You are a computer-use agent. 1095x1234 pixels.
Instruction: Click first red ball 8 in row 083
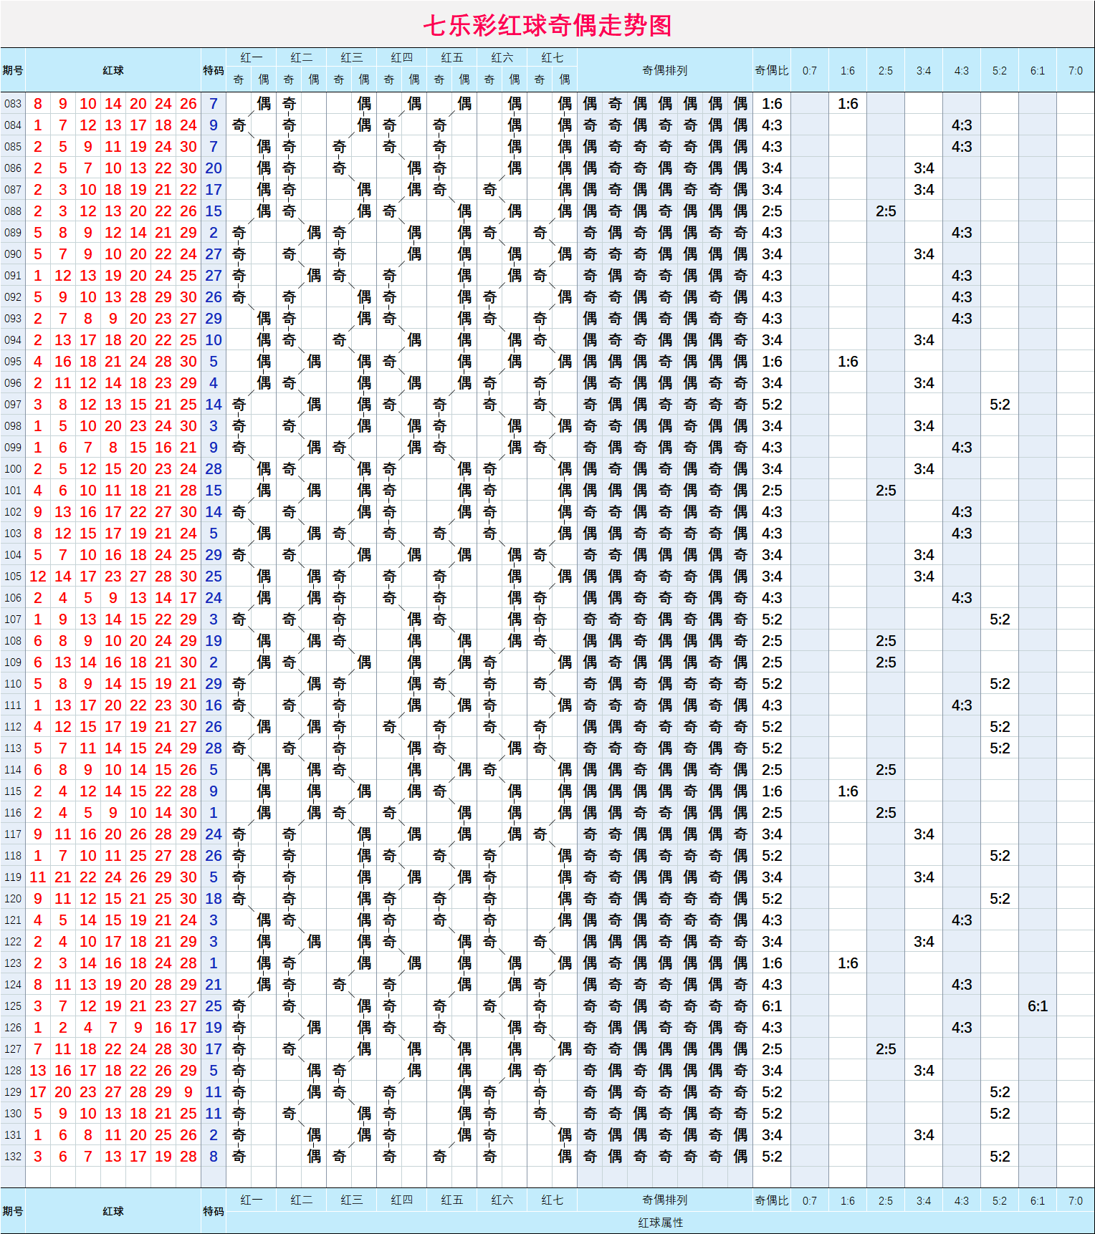point(38,104)
